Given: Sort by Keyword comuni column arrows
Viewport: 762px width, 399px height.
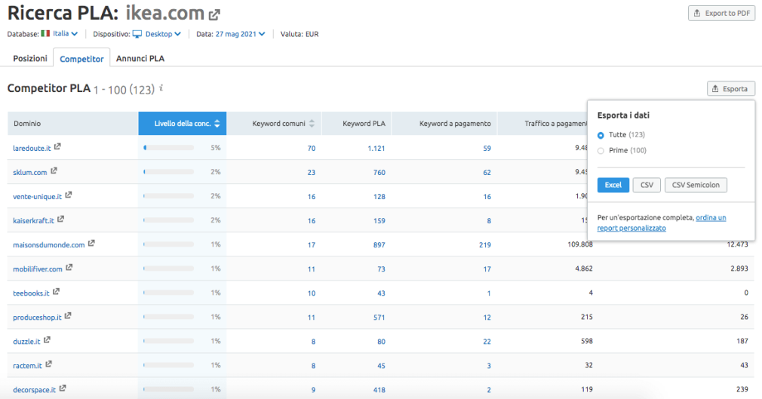Looking at the screenshot, I should (312, 124).
